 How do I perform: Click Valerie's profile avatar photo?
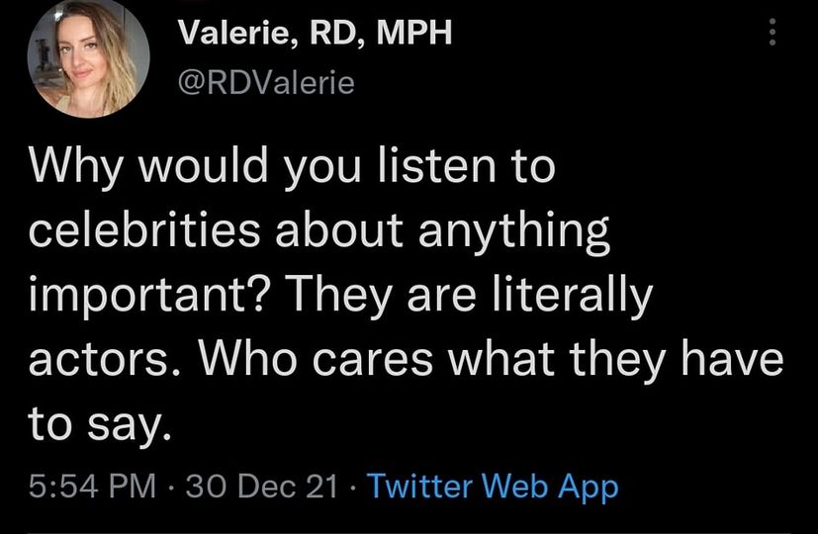tap(90, 57)
